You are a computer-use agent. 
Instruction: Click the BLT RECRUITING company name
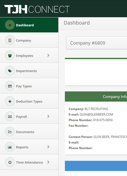[x=96, y=109]
